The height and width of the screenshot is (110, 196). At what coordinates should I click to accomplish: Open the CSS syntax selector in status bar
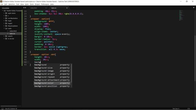pyautogui.click(x=189, y=109)
